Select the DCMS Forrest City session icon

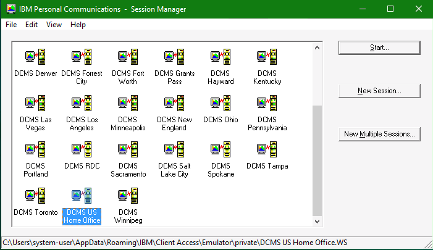[82, 57]
